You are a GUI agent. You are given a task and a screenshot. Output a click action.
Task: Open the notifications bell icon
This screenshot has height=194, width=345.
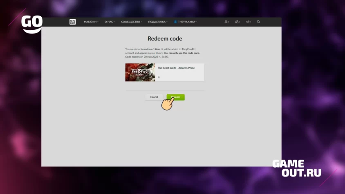[x=226, y=22]
